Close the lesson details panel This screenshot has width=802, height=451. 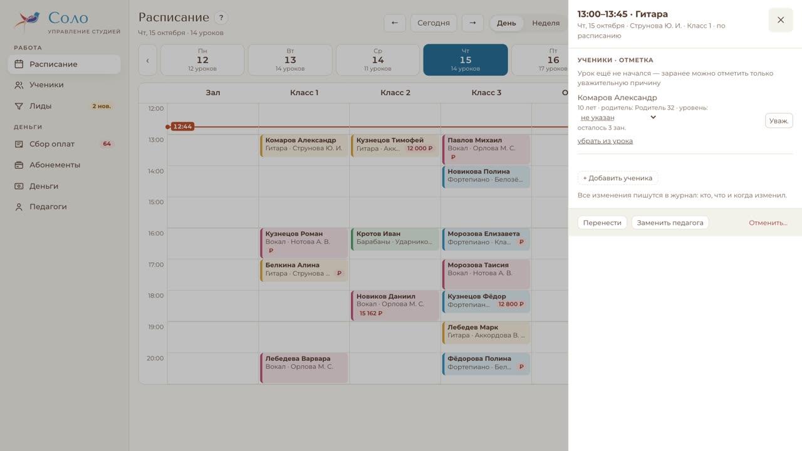coord(781,20)
